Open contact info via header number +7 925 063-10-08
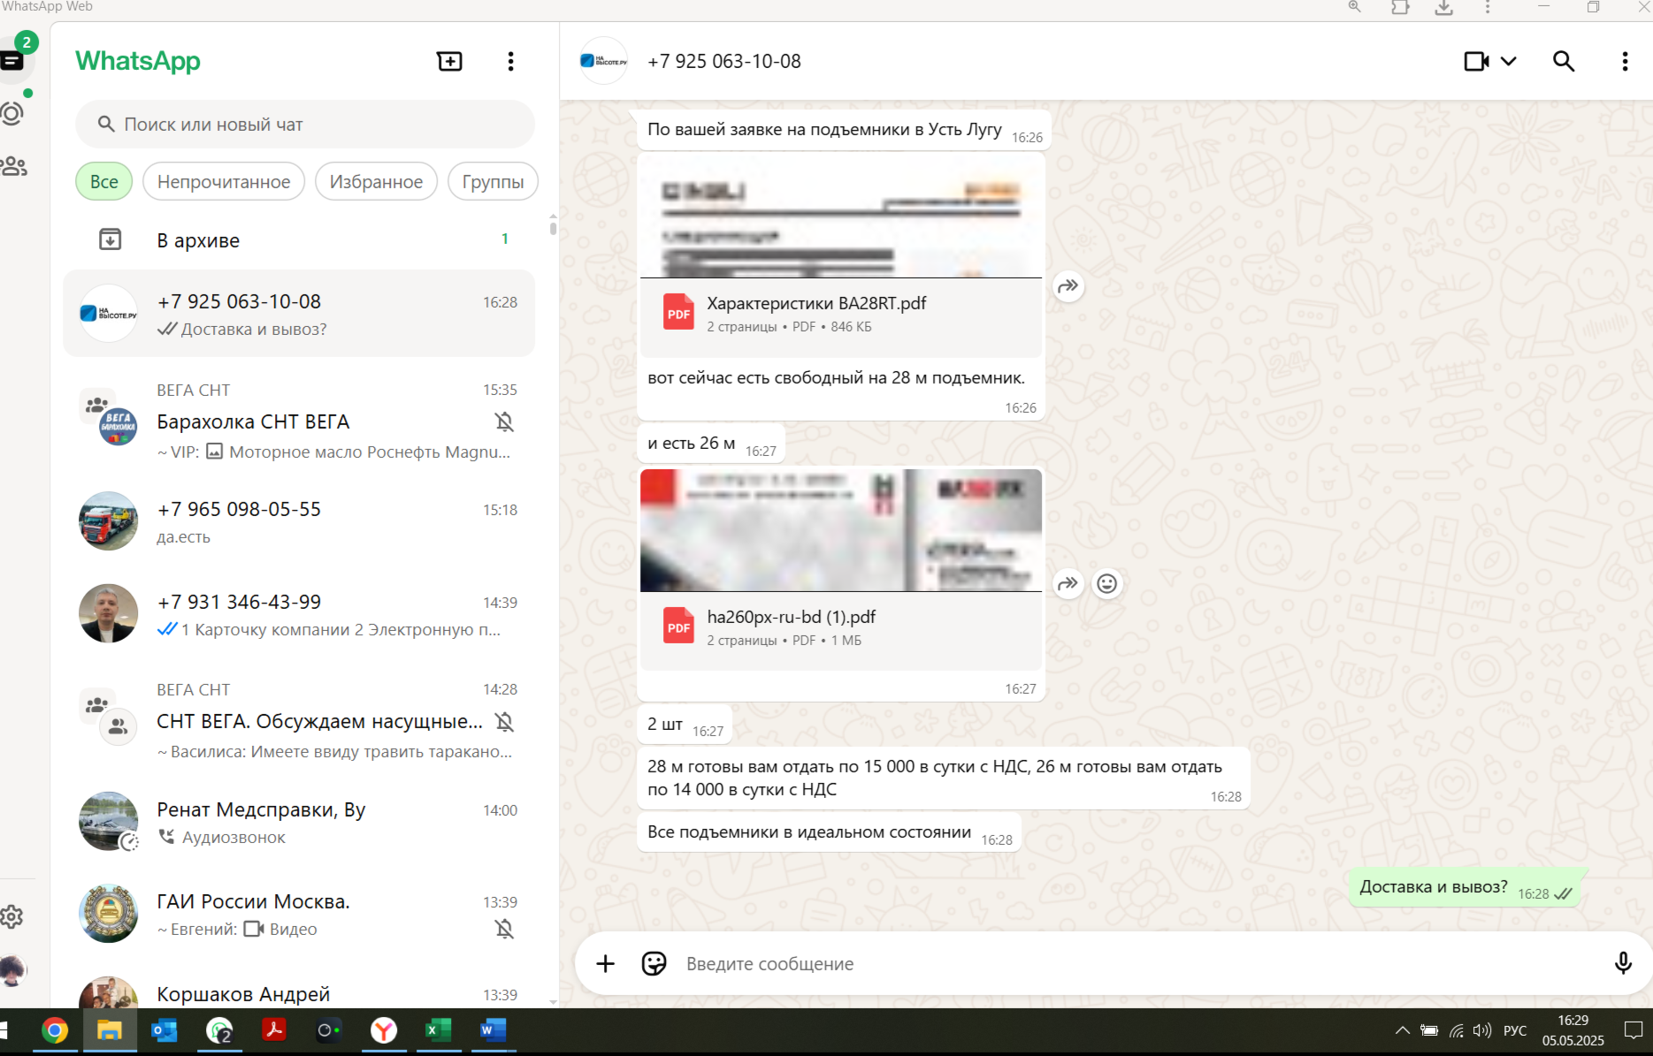 [x=724, y=61]
